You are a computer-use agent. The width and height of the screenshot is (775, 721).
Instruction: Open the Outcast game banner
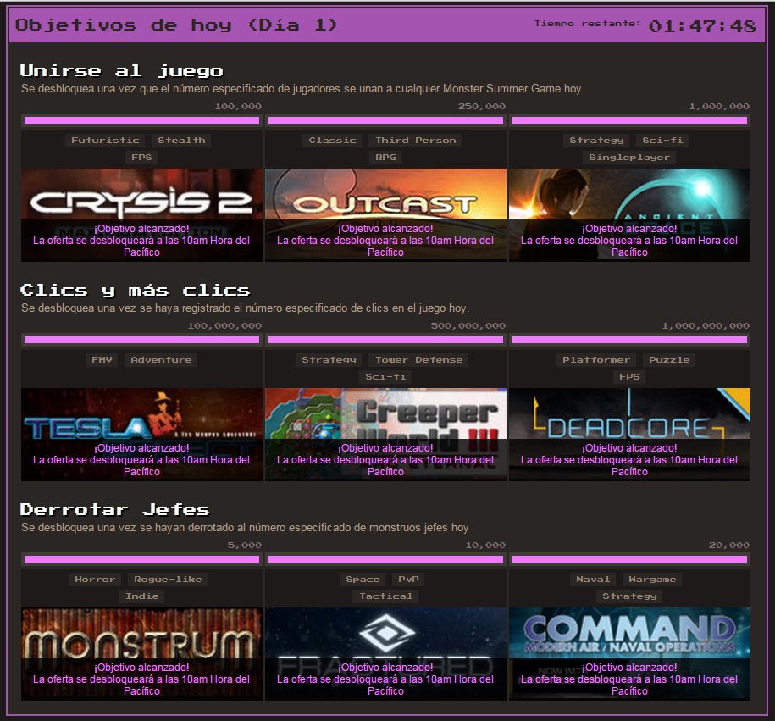click(385, 214)
